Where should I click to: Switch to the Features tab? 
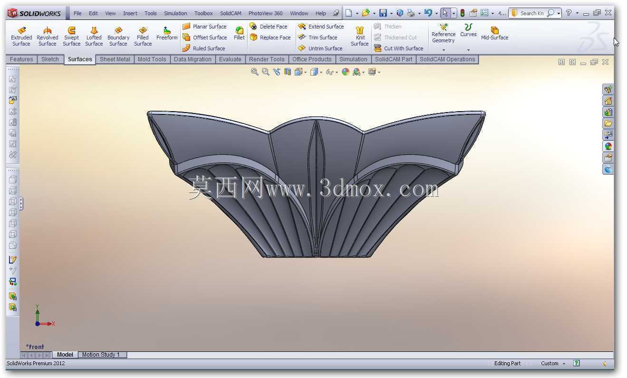click(21, 59)
